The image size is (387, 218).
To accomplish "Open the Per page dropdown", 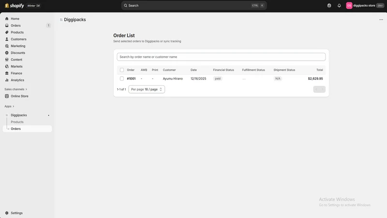I will tap(147, 89).
